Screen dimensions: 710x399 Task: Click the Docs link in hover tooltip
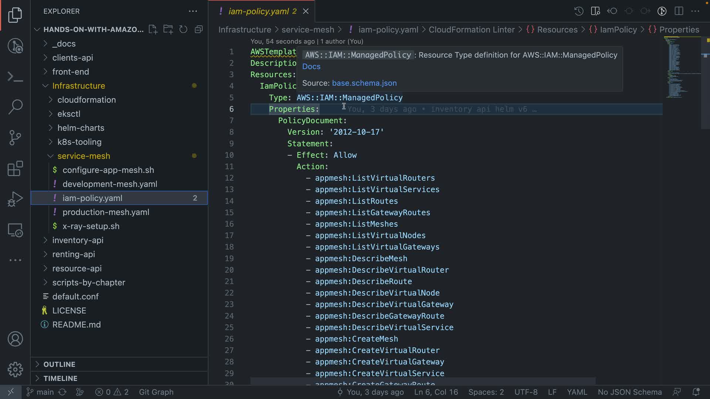pos(311,66)
